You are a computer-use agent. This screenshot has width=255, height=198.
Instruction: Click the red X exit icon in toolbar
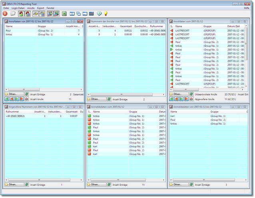(5, 14)
